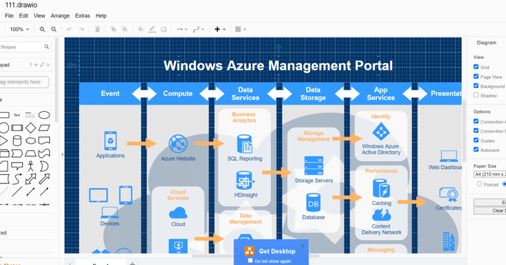Click the Azure Website globe icon
Screen dimensions: 506x265
178,144
